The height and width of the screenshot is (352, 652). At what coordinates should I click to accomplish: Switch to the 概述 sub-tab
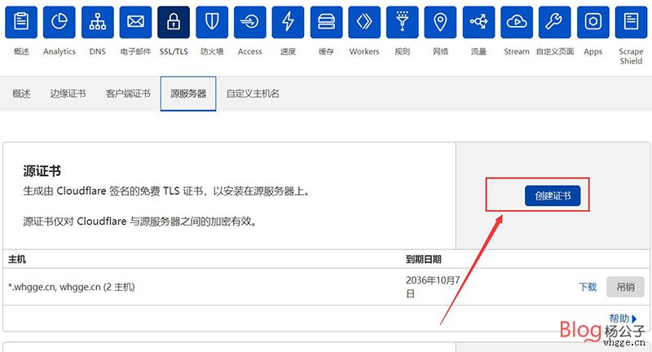tap(21, 94)
